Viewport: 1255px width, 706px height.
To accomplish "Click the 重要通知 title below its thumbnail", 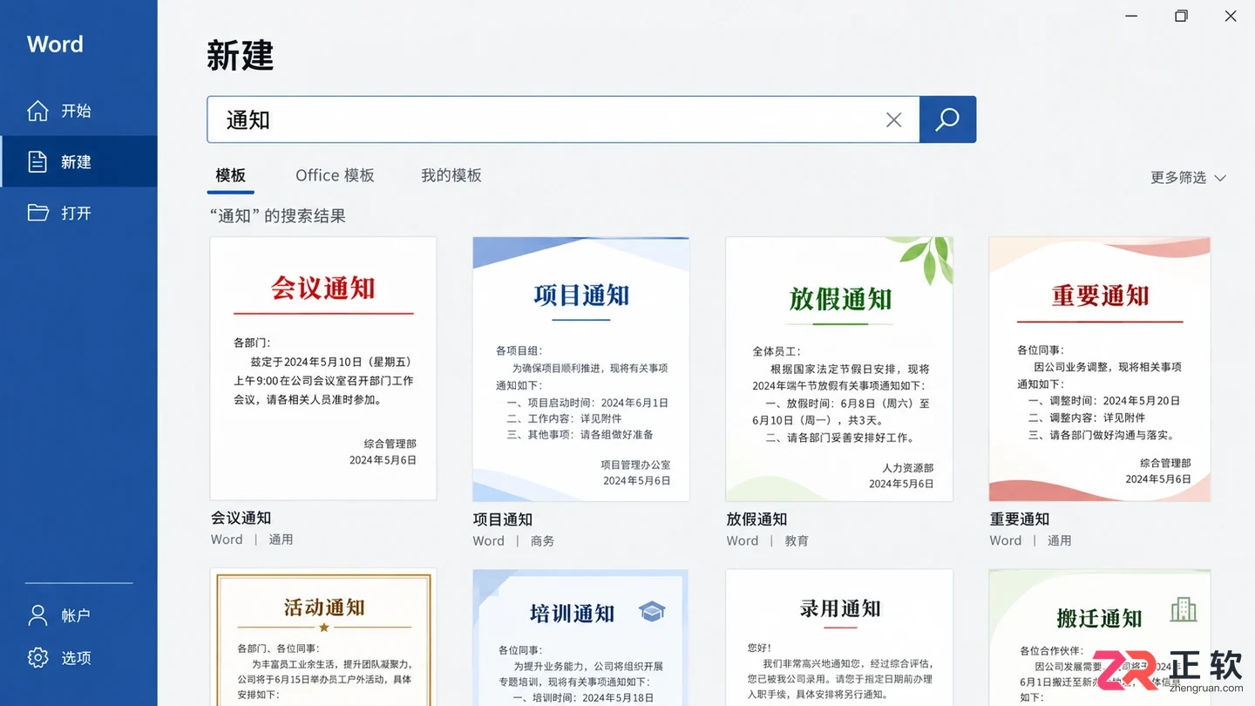I will pyautogui.click(x=1020, y=519).
